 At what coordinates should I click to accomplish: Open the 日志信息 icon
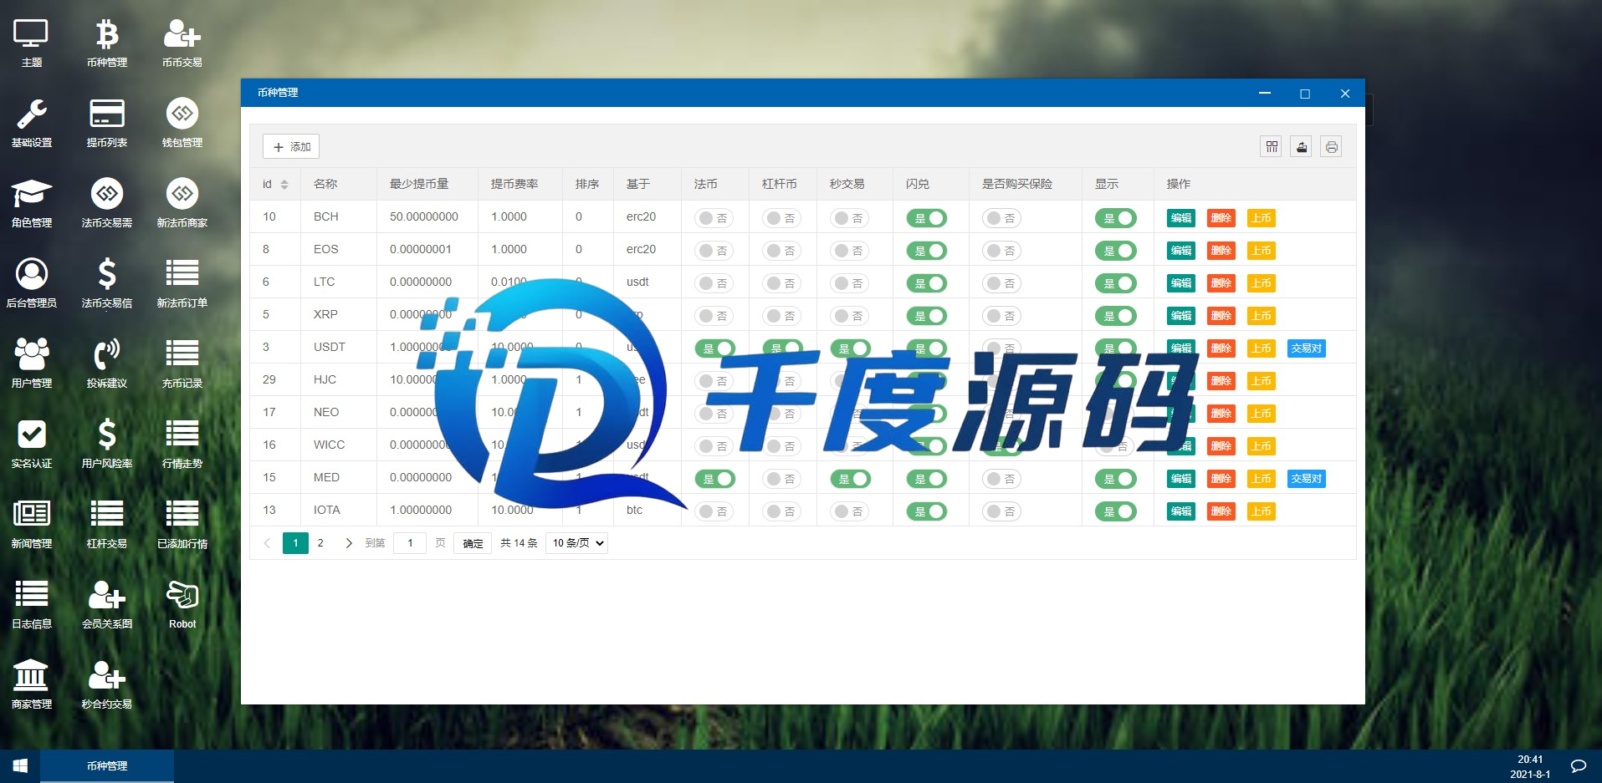32,605
